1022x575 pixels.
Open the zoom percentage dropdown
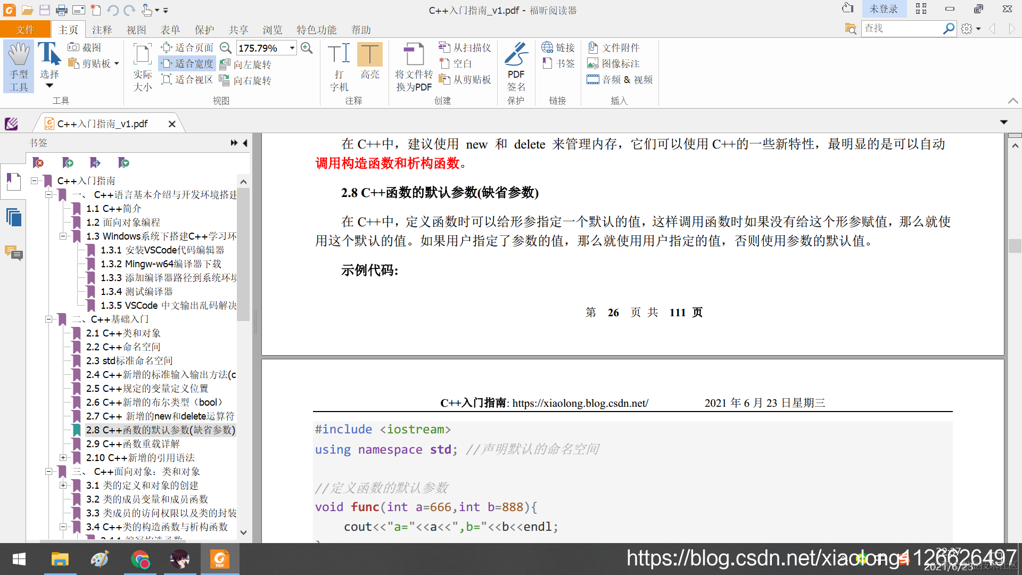pos(292,48)
